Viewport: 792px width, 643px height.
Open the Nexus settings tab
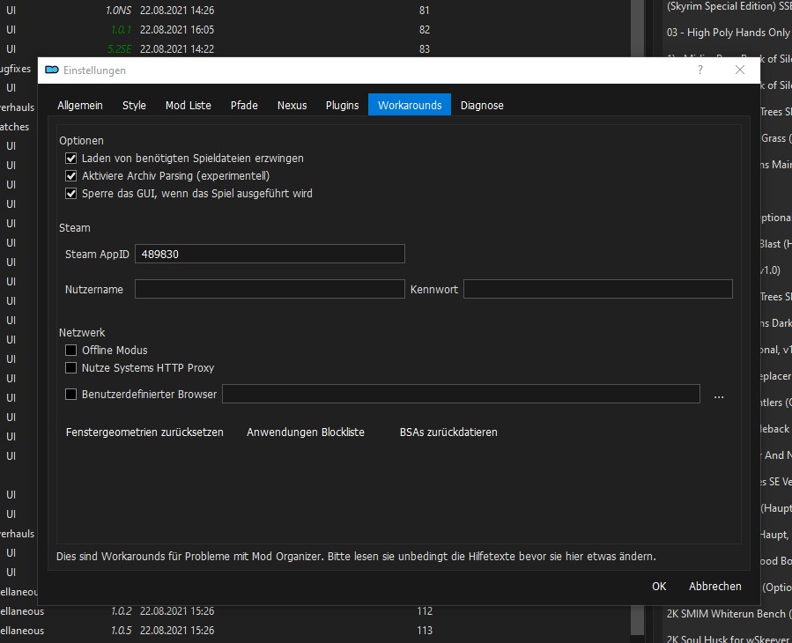click(292, 105)
